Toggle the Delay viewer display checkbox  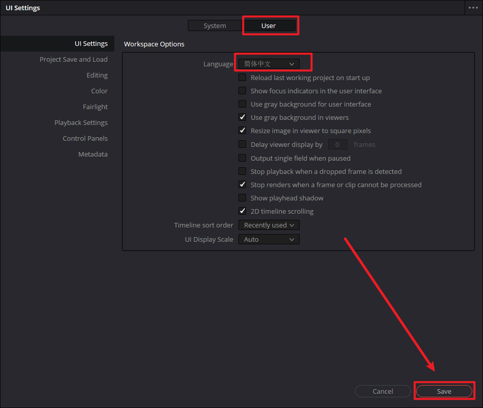pos(243,144)
